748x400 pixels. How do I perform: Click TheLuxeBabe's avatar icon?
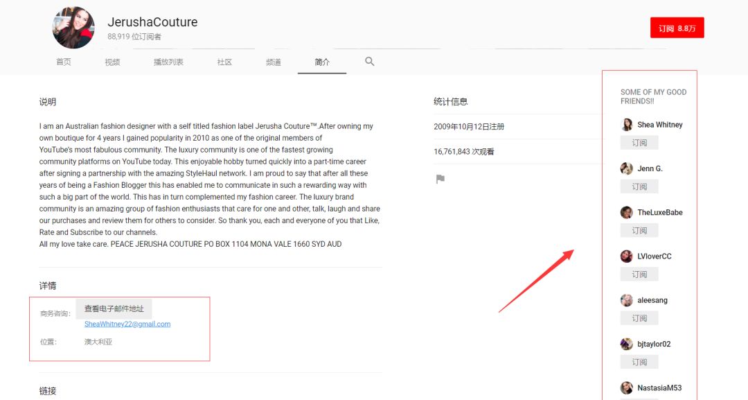627,213
